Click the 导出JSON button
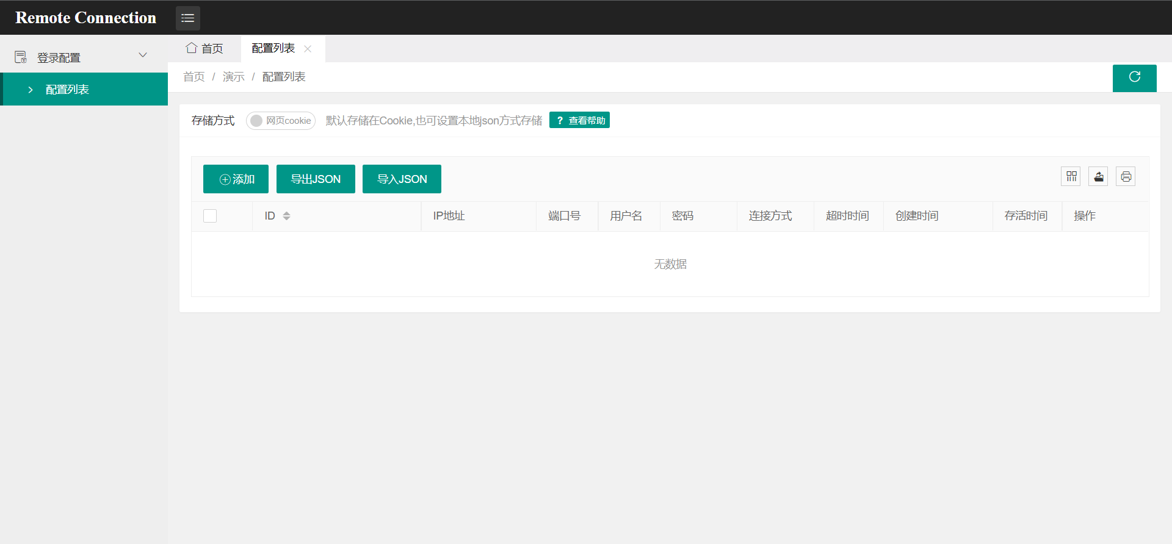The width and height of the screenshot is (1172, 544). [316, 179]
